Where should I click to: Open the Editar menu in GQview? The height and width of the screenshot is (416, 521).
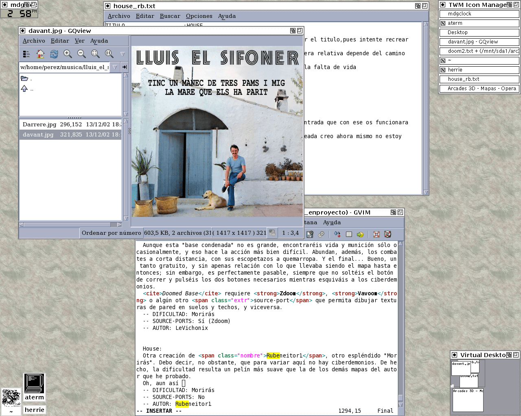tap(60, 41)
